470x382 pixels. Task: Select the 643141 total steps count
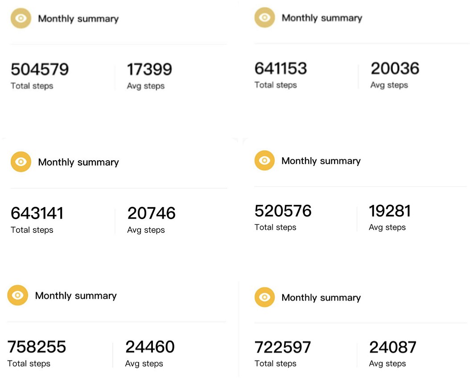click(x=37, y=213)
